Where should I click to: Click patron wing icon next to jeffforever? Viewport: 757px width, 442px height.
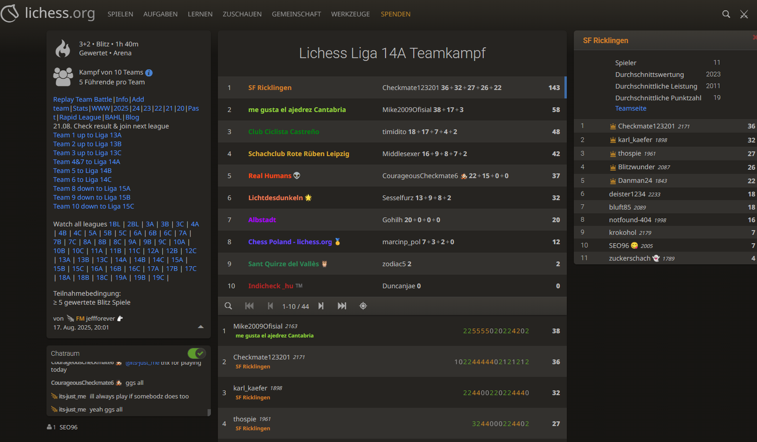(70, 318)
